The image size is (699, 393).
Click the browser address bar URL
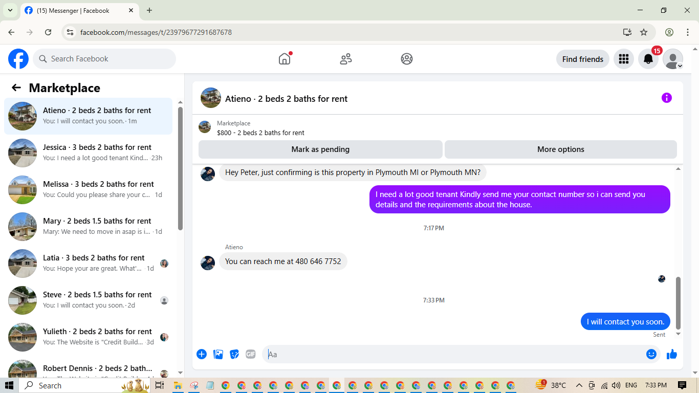pyautogui.click(x=156, y=32)
